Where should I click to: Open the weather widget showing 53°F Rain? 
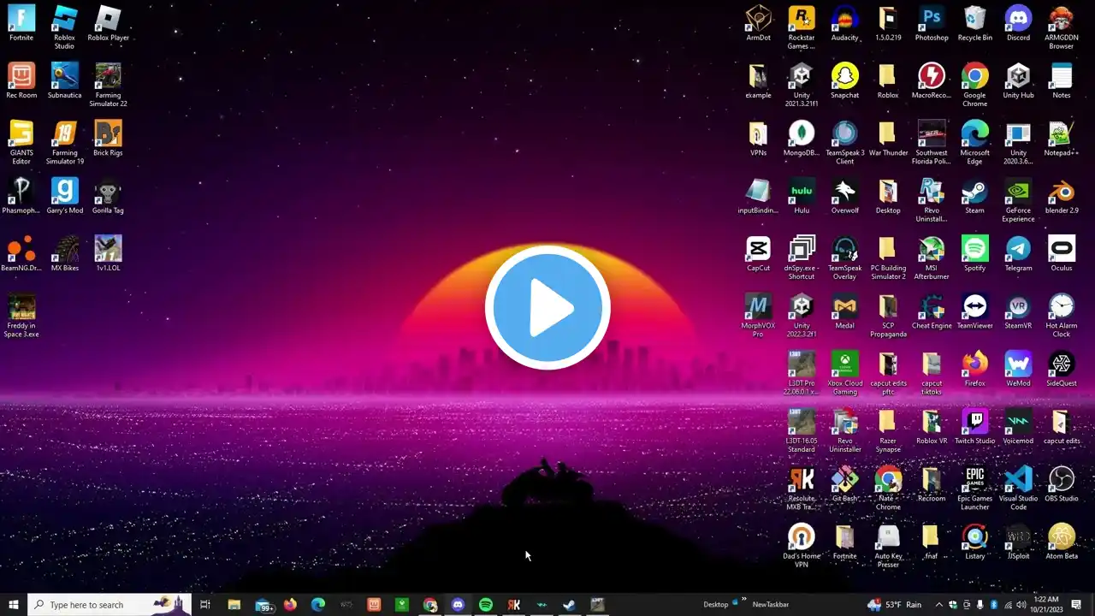tap(894, 605)
